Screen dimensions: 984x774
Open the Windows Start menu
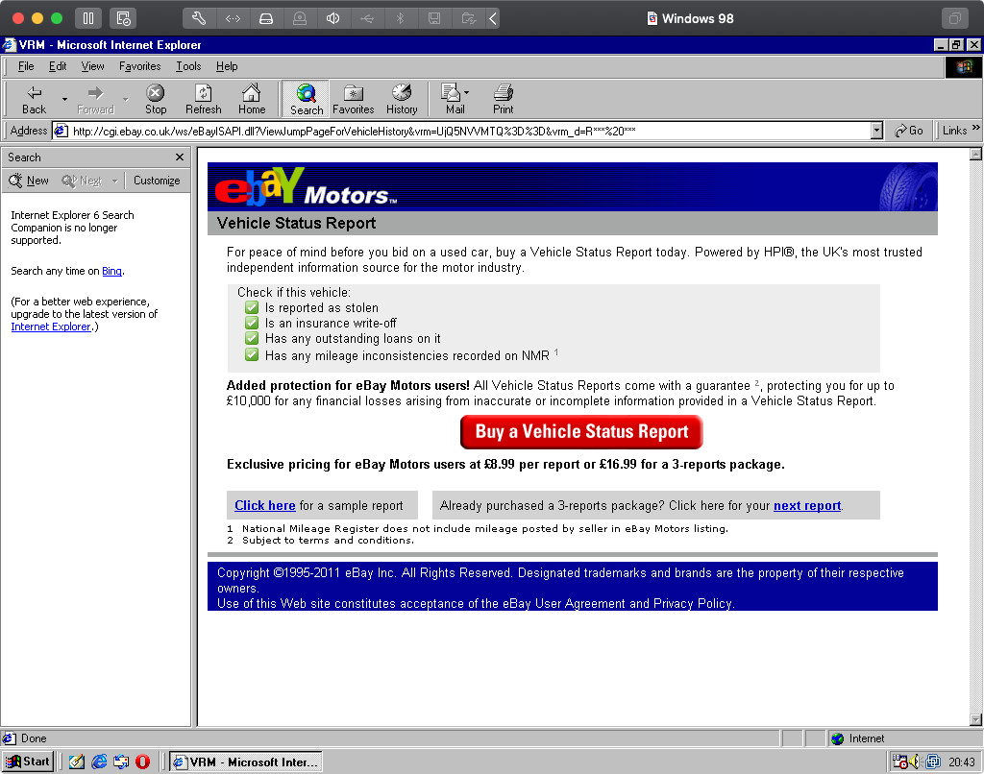[x=28, y=762]
